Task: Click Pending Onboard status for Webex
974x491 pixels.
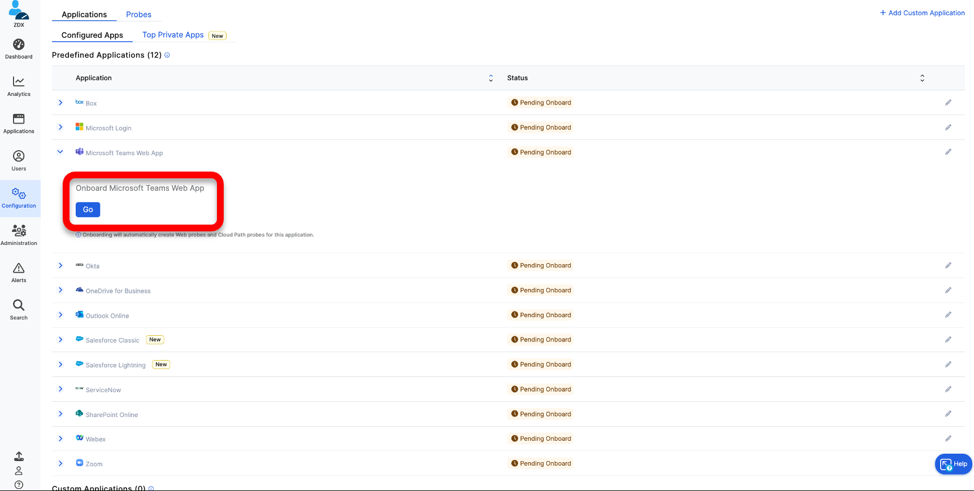Action: (x=541, y=439)
